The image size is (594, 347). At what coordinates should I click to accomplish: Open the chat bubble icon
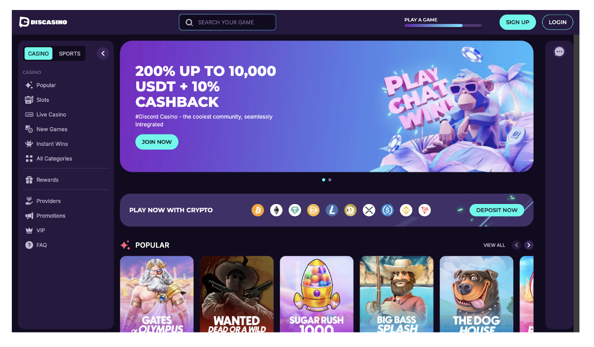(x=559, y=52)
